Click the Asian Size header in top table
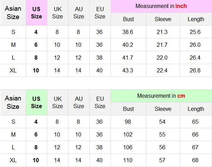Image resolution: width=212 pixels, height=167 pixels. tap(13, 13)
